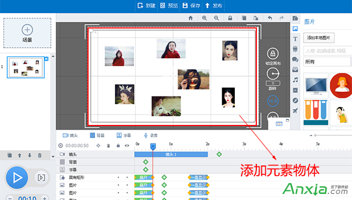352x200 pixels.
Task: Click 保存 save in the top bar
Action: click(191, 5)
